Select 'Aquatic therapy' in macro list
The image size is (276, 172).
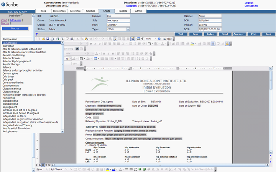11,64
